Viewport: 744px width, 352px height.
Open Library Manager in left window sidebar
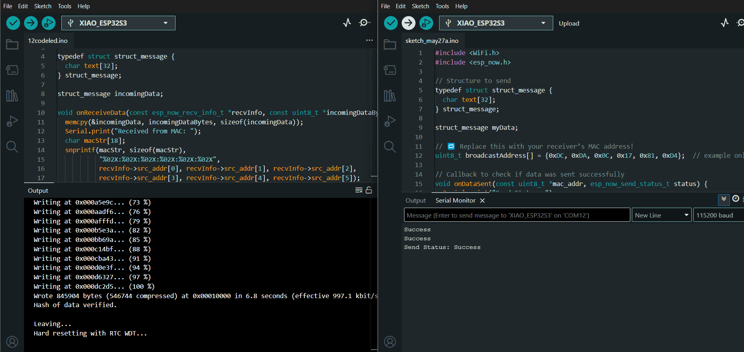(x=12, y=96)
